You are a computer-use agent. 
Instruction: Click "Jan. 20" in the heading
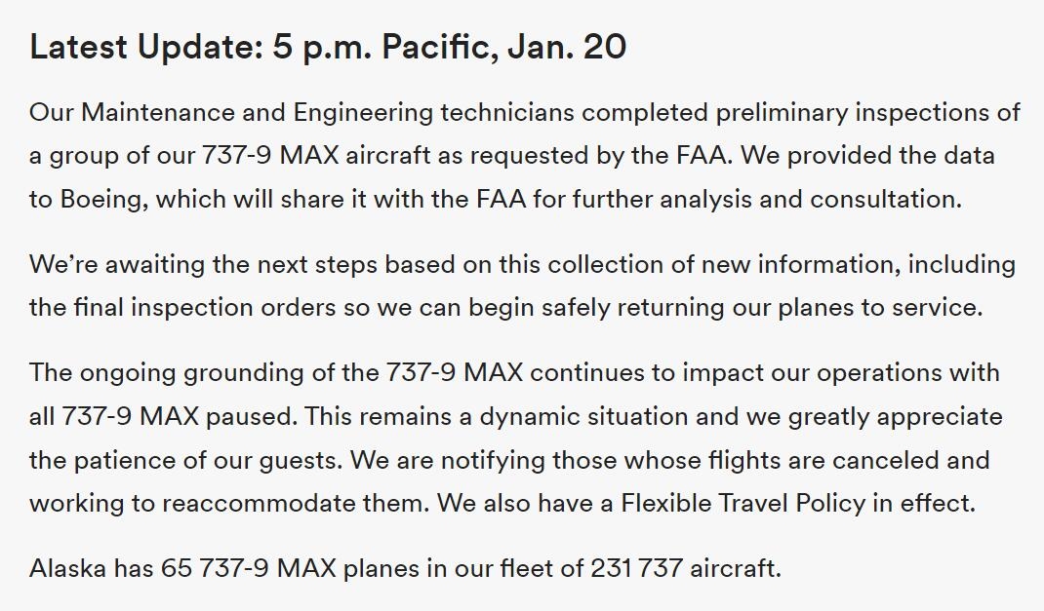(x=567, y=47)
